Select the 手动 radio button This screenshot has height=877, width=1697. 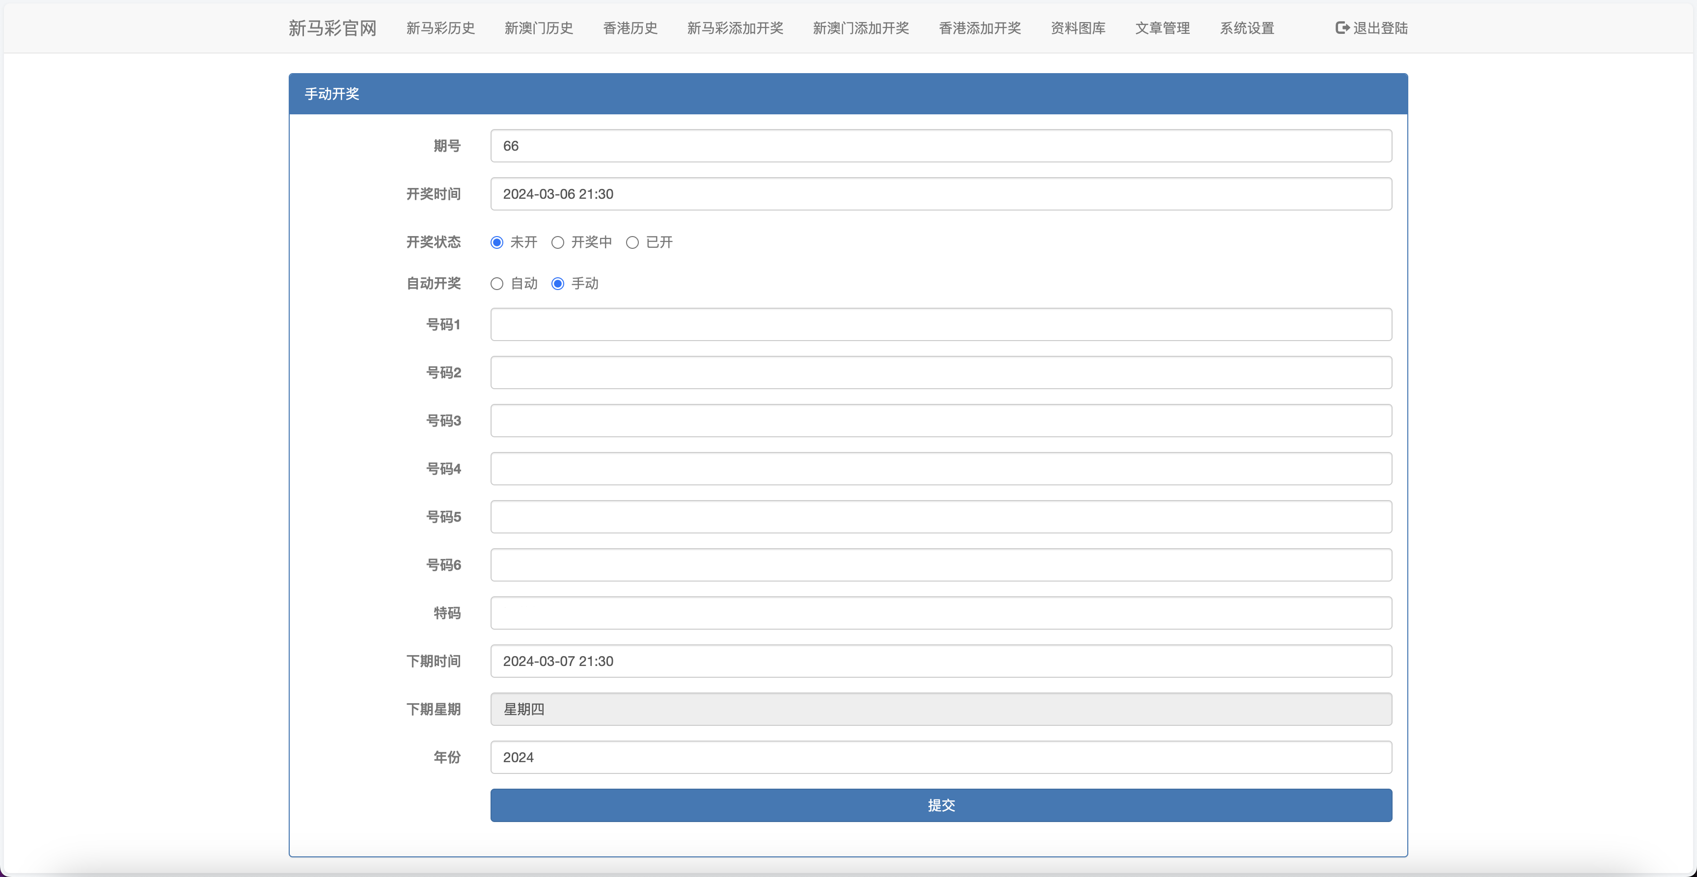pyautogui.click(x=558, y=284)
